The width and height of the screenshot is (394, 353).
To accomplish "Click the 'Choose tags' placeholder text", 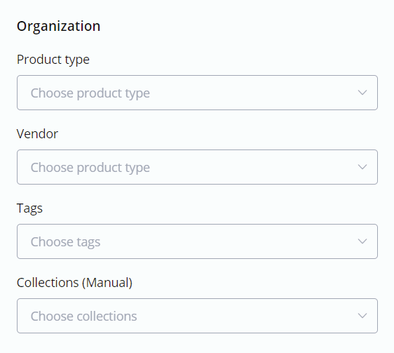I will click(65, 242).
